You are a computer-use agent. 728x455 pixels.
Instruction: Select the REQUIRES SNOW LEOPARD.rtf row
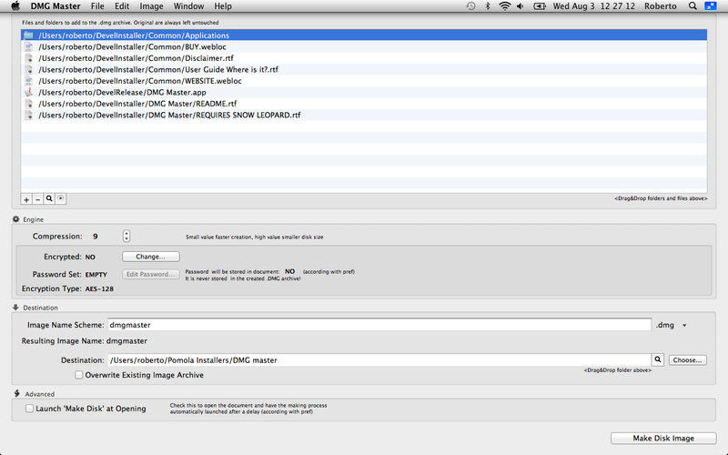364,115
